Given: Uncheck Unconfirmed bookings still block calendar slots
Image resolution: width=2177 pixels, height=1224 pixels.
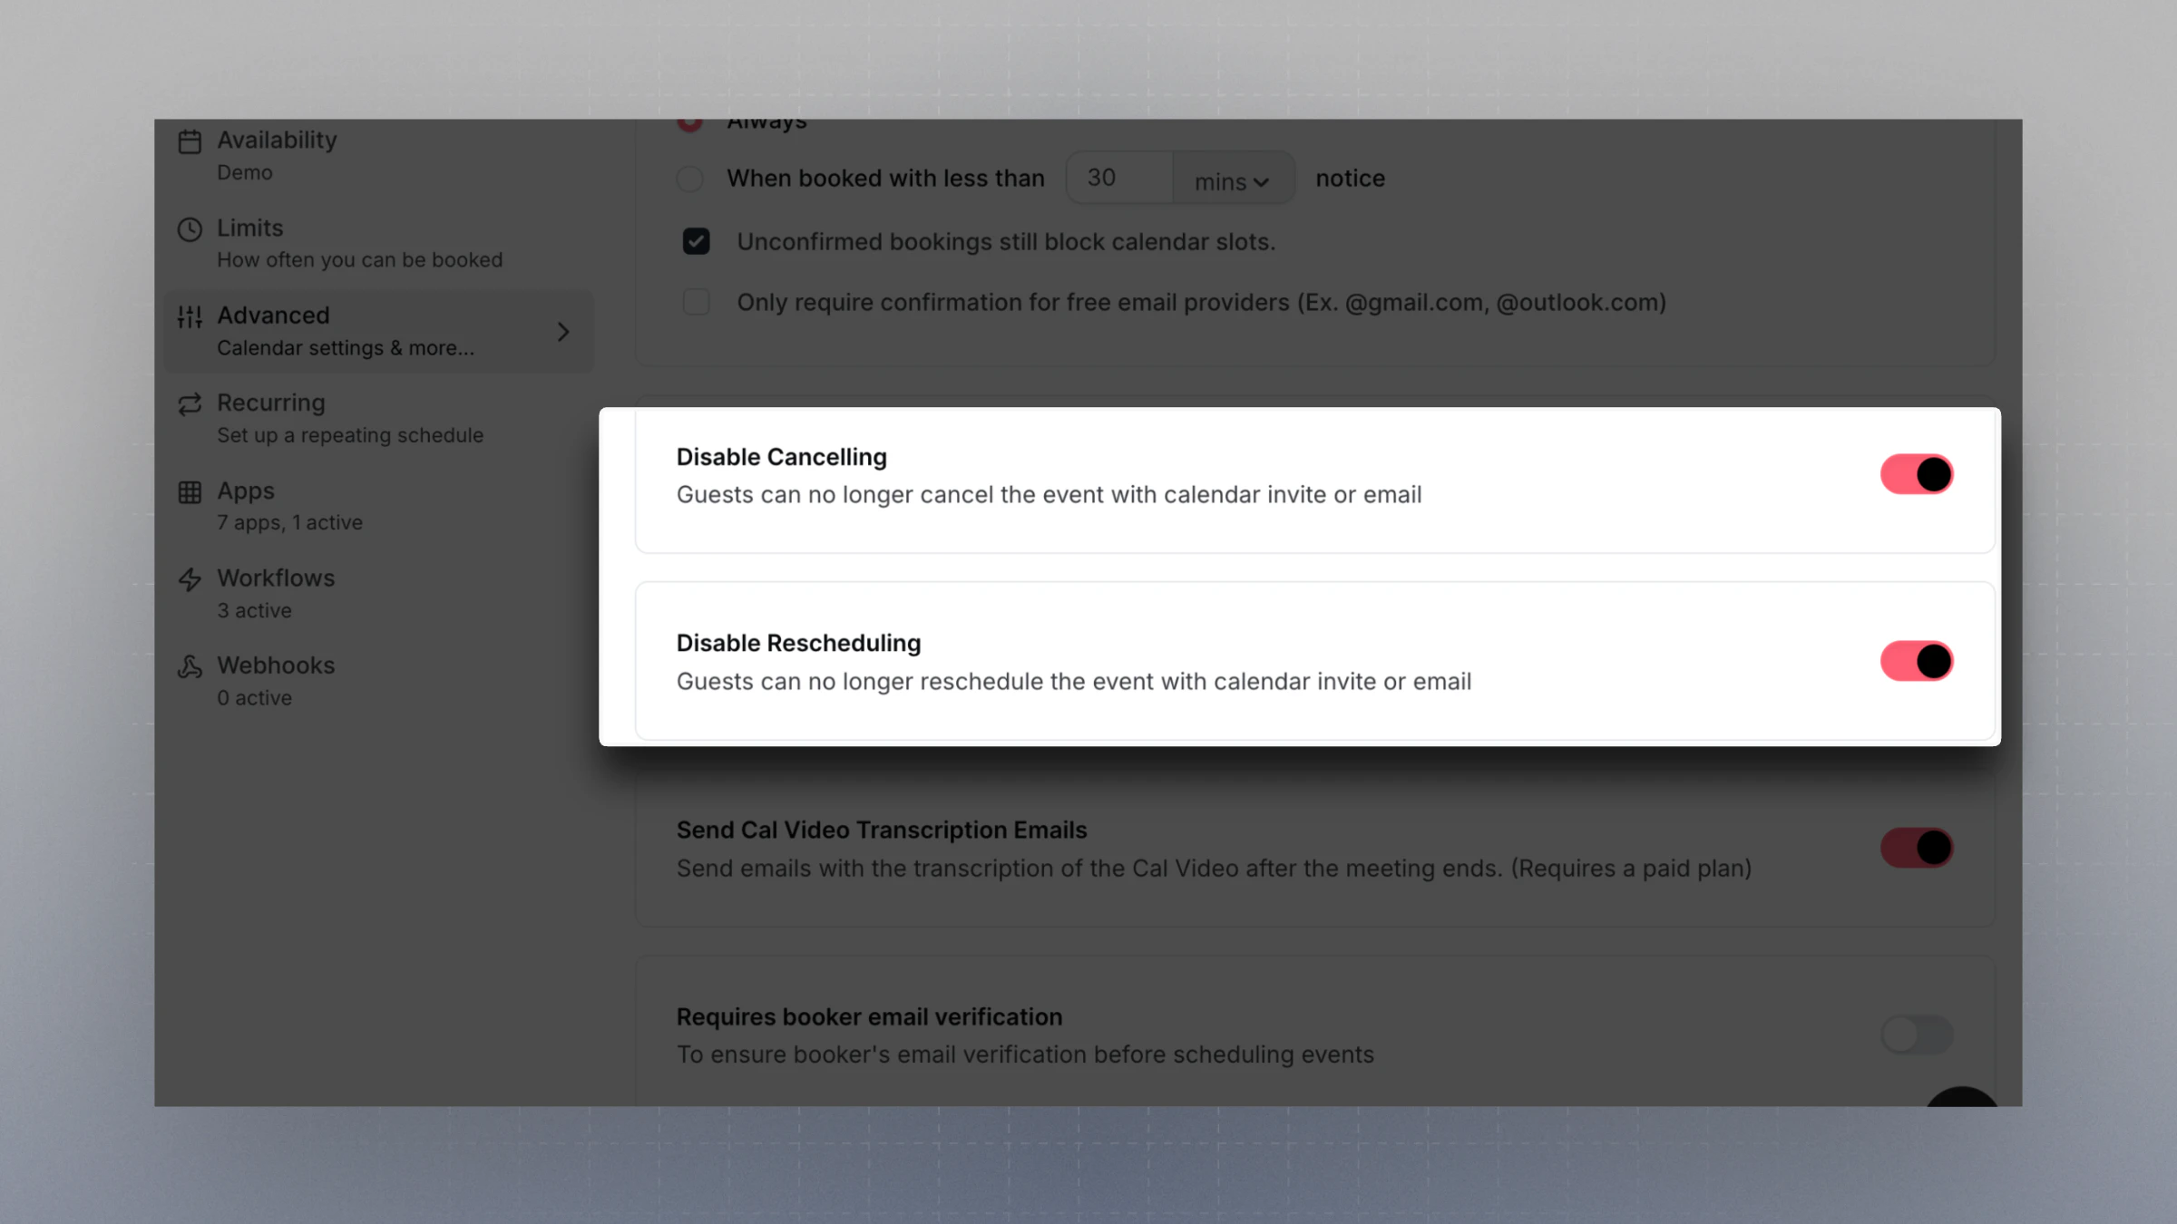Looking at the screenshot, I should pyautogui.click(x=696, y=242).
